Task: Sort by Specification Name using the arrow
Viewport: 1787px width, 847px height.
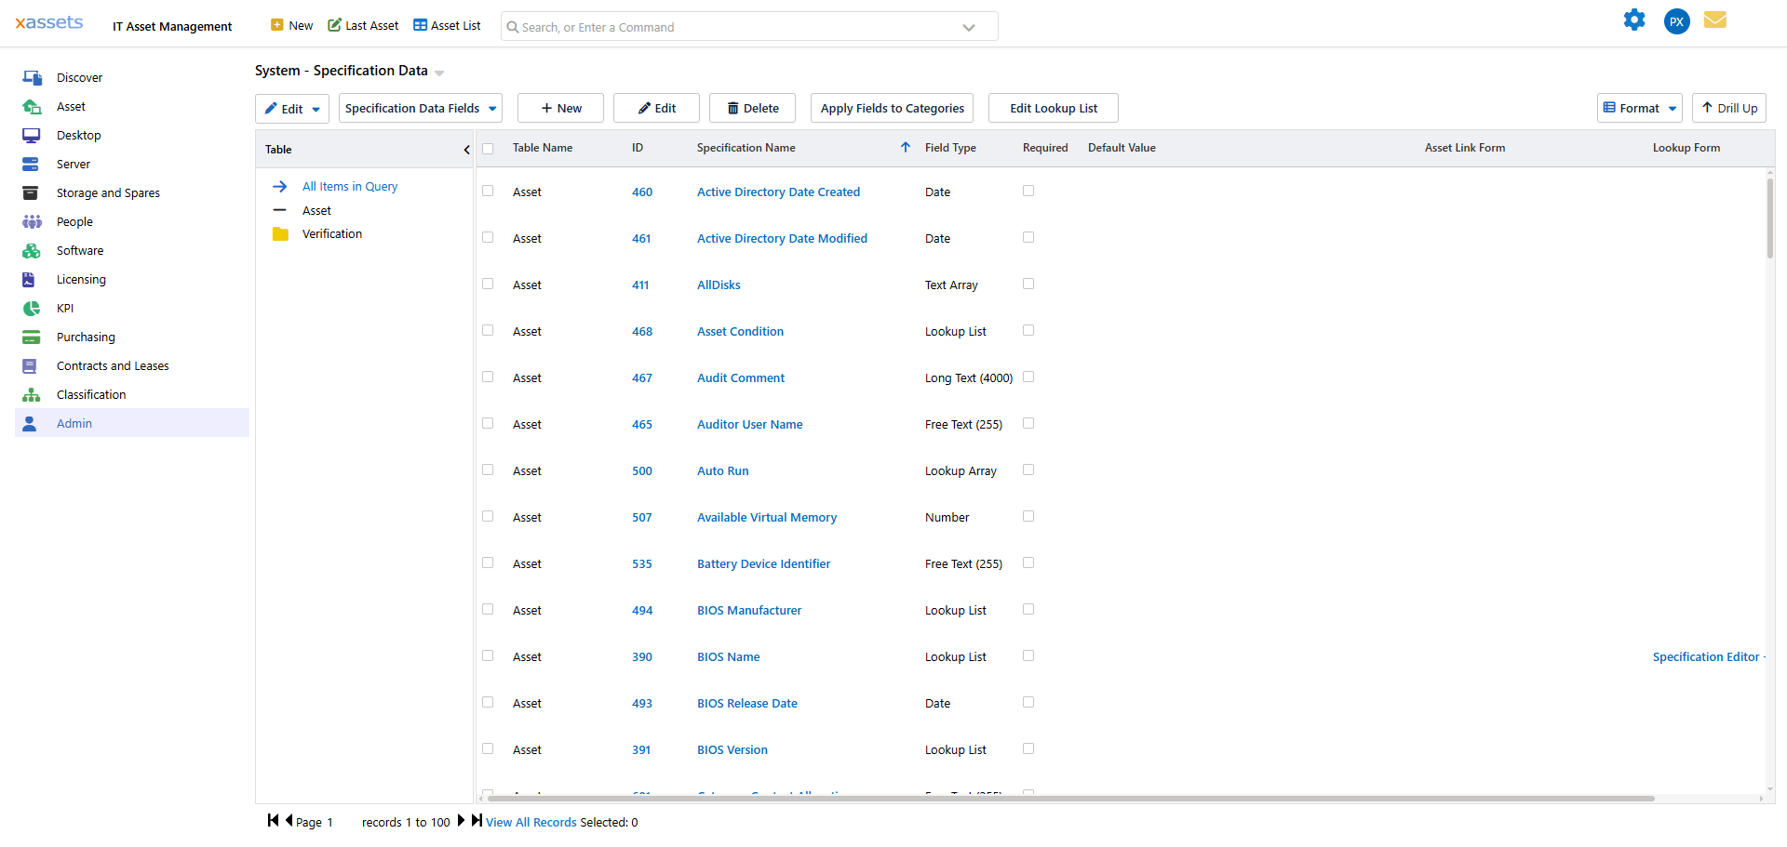Action: pyautogui.click(x=904, y=147)
